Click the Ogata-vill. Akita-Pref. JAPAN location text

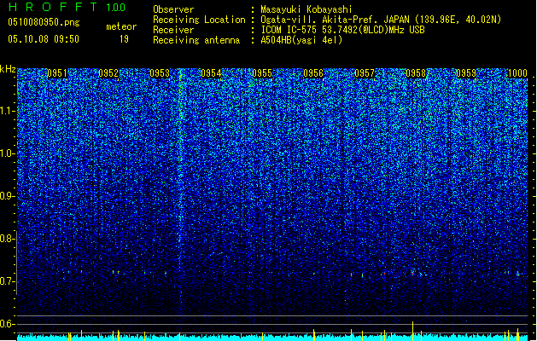click(381, 20)
